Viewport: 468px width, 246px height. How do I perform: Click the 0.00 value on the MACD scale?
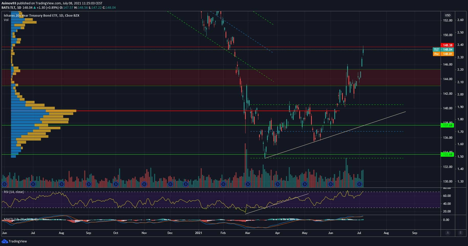(446, 220)
